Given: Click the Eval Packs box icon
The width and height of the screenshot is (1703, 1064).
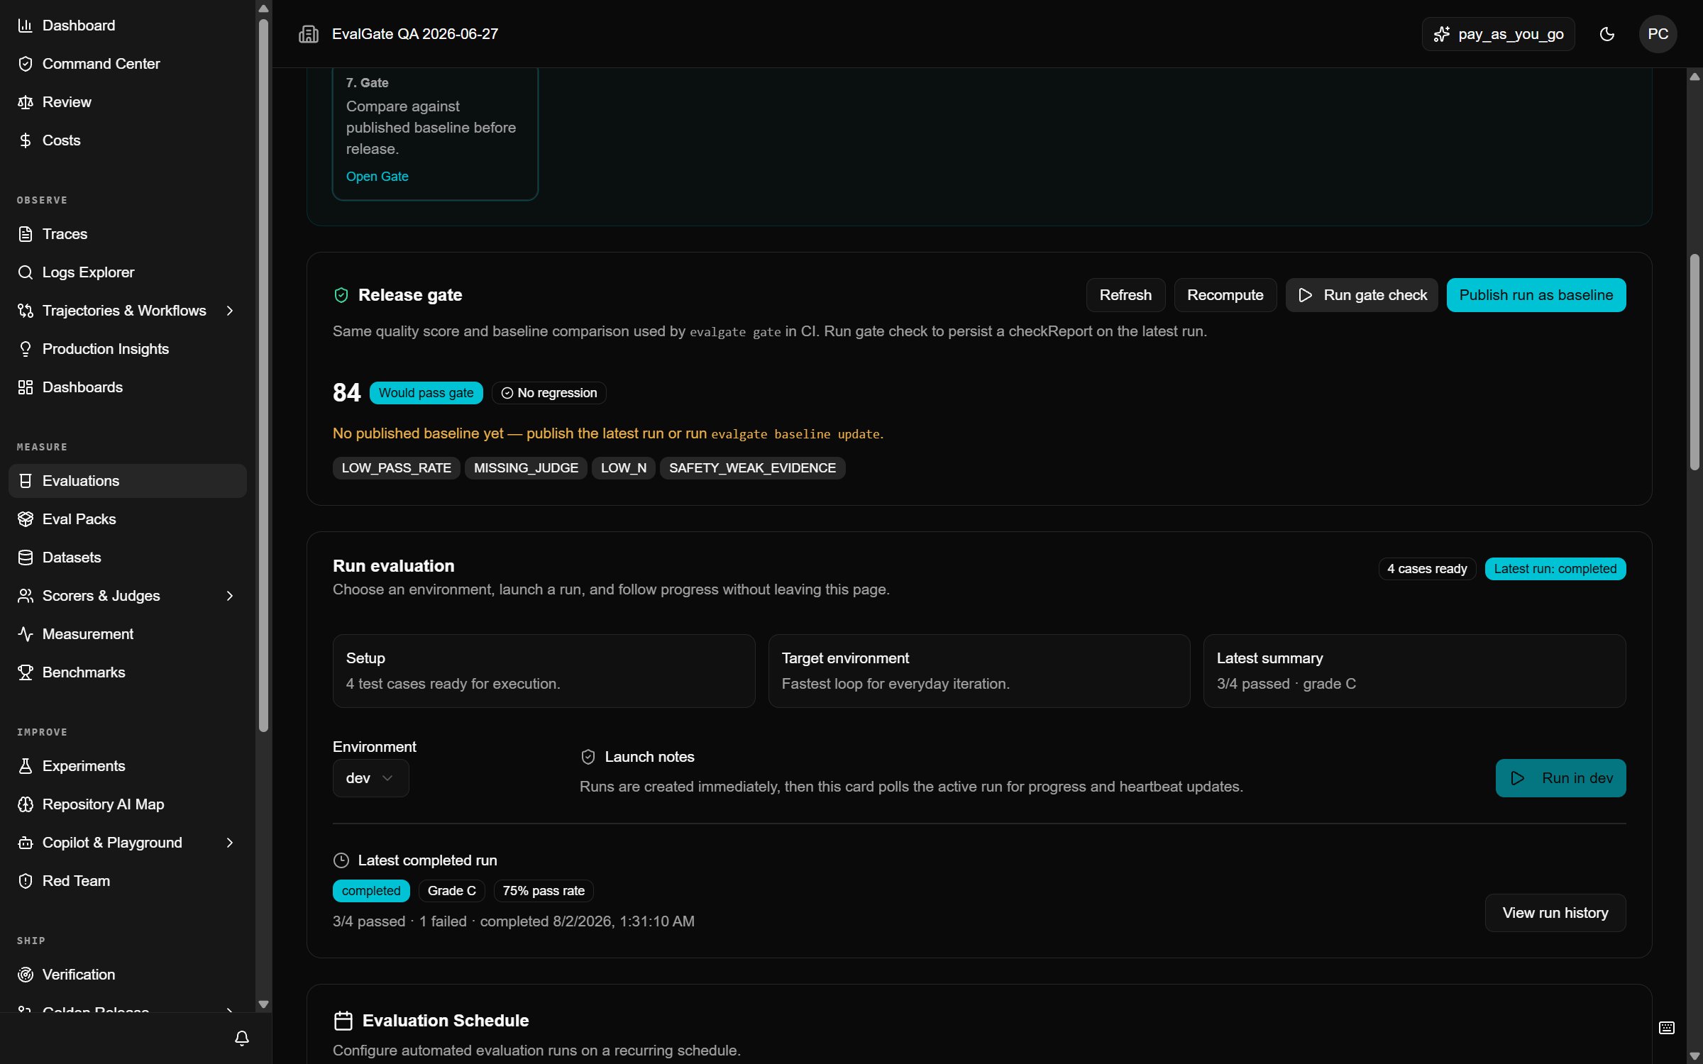Looking at the screenshot, I should click(26, 519).
